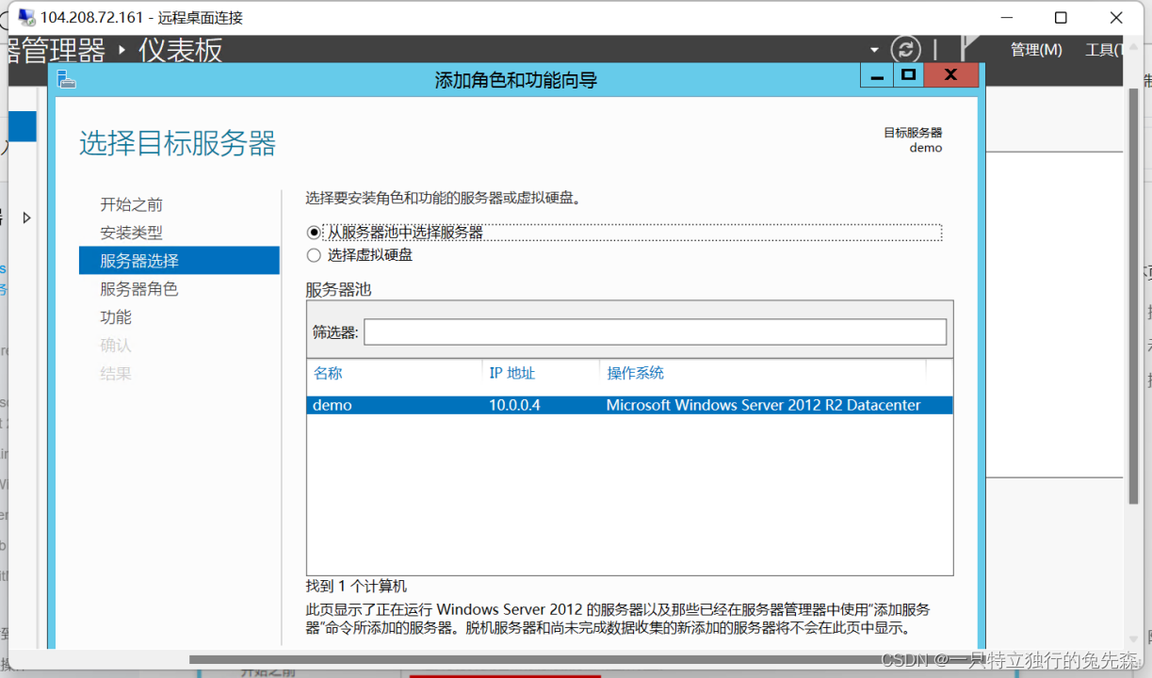Screen dimensions: 1152x678
Task: Minimize the Remote Desktop Connection window
Action: click(1007, 17)
